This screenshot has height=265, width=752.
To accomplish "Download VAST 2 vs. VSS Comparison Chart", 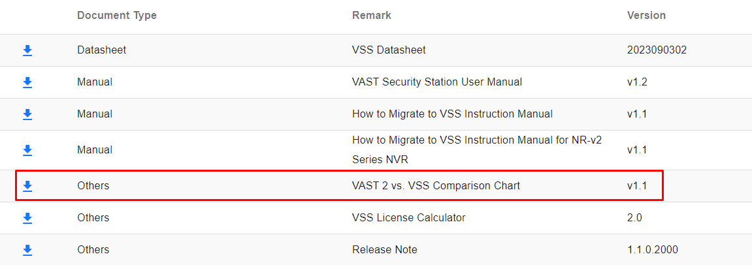I will (27, 185).
